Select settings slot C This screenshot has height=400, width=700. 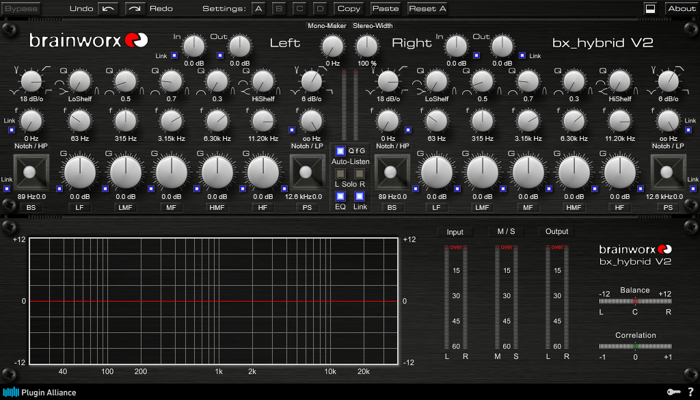coord(299,8)
